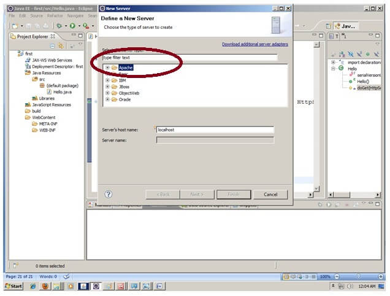Click the Word zoom out minus button
This screenshot has height=296, width=390.
(x=337, y=276)
